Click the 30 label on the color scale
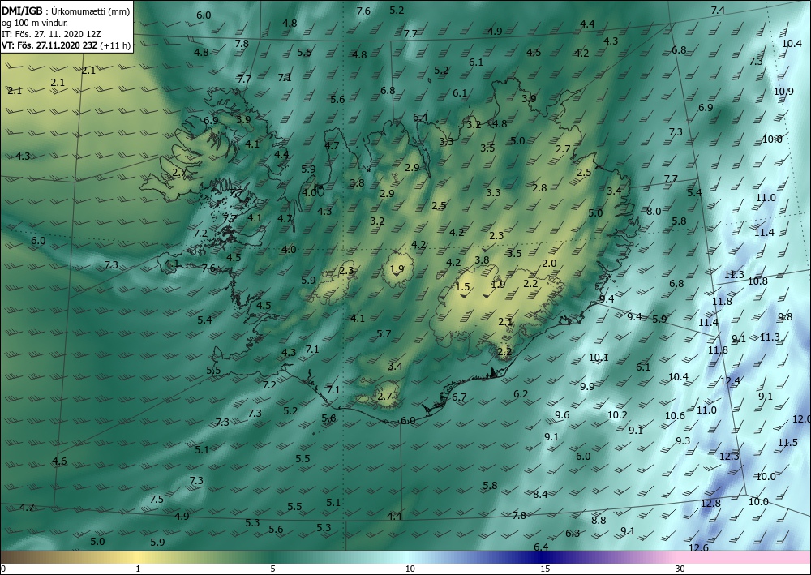Screen dimensions: 811x575 point(680,569)
